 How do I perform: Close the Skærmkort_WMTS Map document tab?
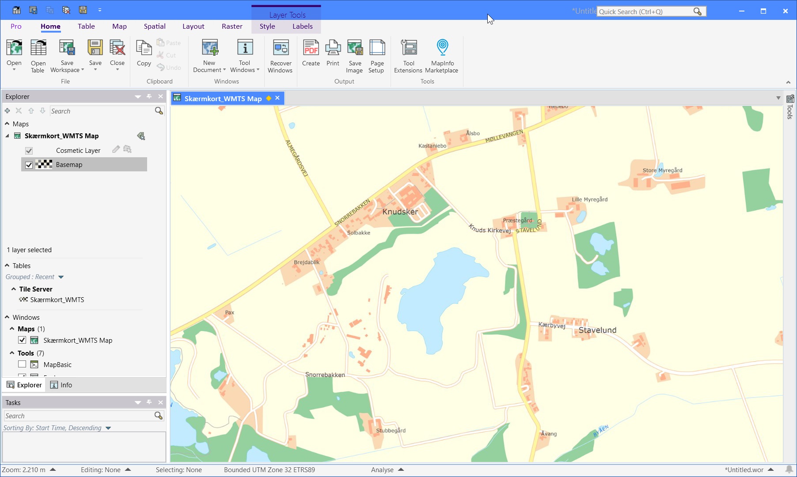tap(277, 98)
